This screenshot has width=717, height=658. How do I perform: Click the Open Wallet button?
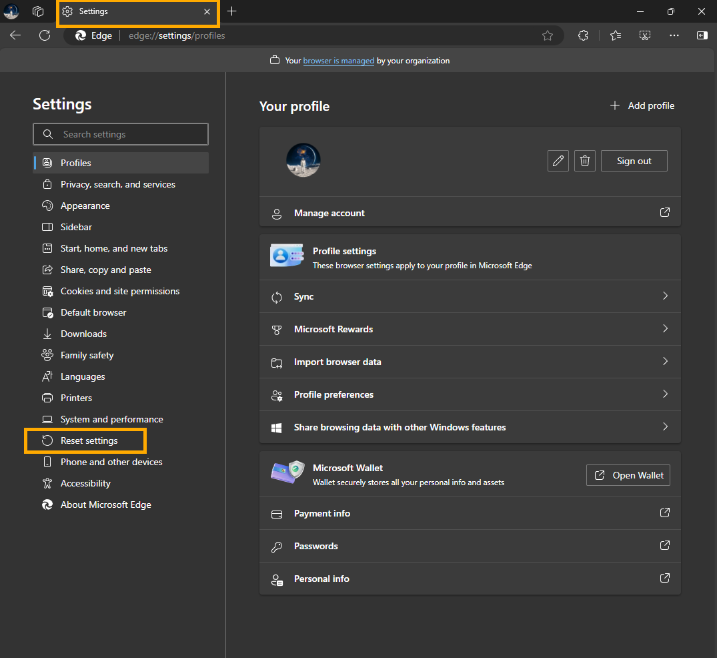628,475
